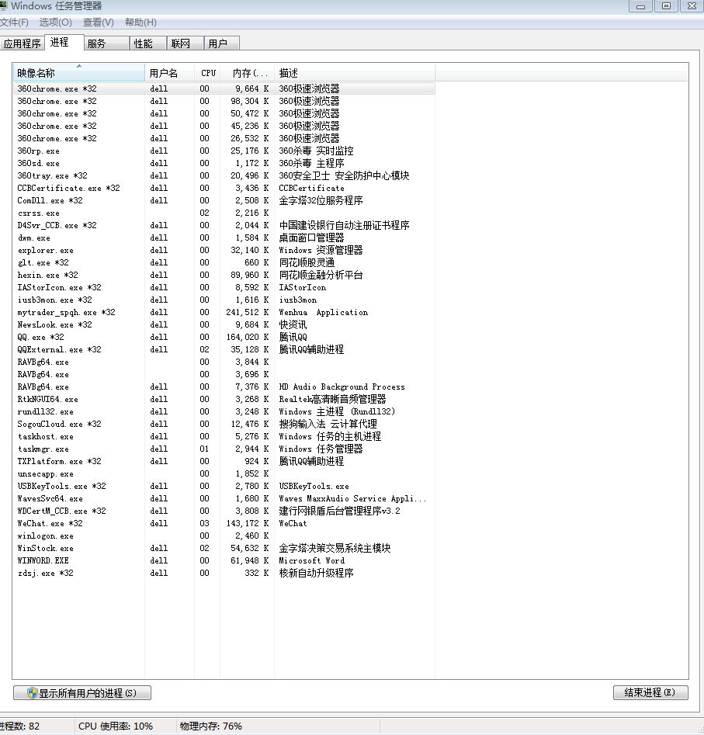Select TXPlatform.exe *32 process
The image size is (704, 735).
pyautogui.click(x=224, y=461)
